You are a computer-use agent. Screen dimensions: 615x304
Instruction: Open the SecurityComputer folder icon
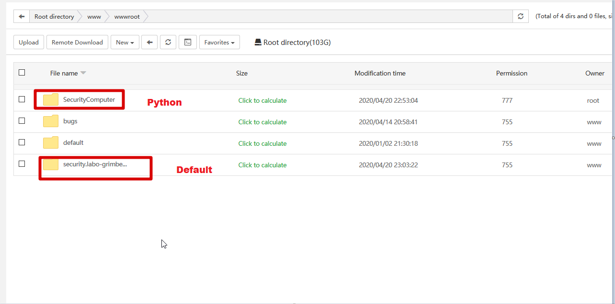(x=51, y=100)
